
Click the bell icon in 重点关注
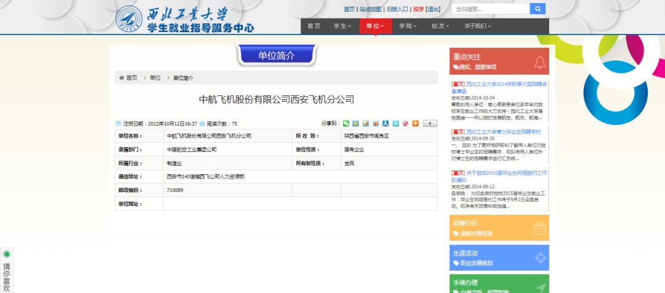pyautogui.click(x=539, y=62)
